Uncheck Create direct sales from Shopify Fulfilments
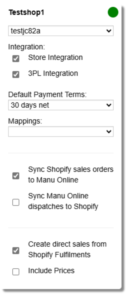This screenshot has width=131, height=301. coord(16,251)
